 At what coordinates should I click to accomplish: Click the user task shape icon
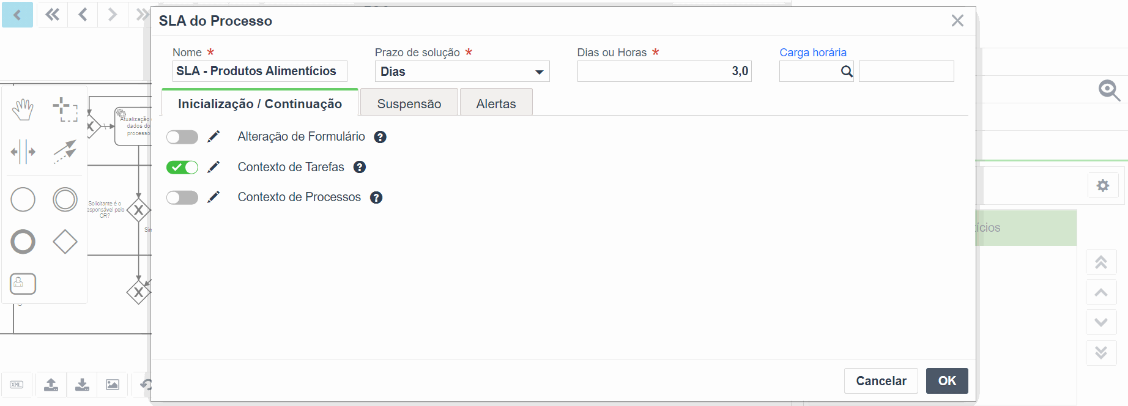tap(23, 284)
